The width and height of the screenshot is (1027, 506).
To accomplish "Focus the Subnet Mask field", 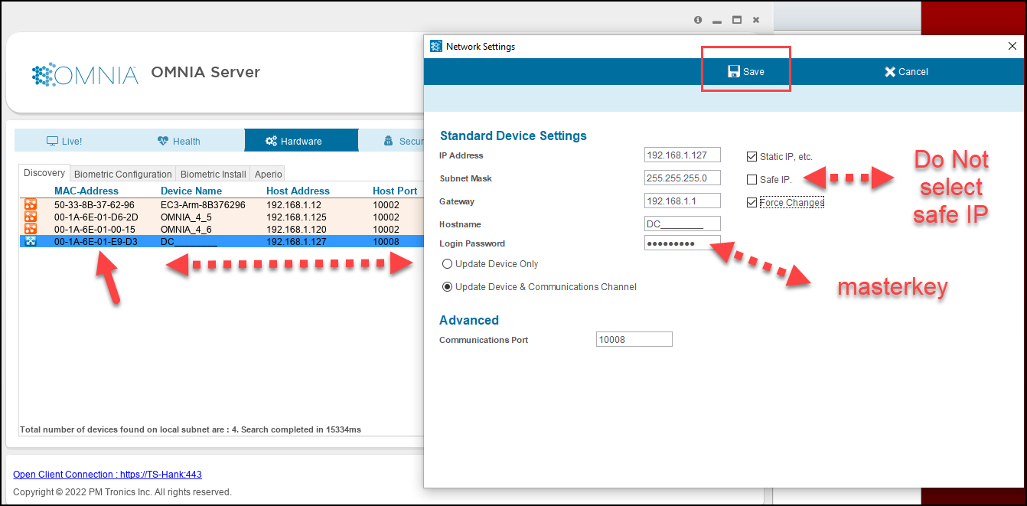I will pos(683,178).
